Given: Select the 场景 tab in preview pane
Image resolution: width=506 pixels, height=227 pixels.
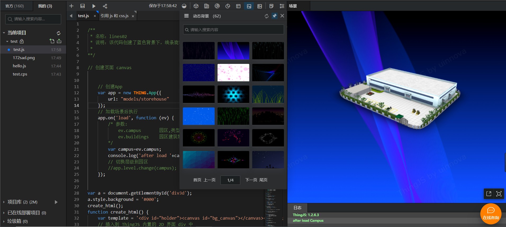Looking at the screenshot, I should [x=293, y=6].
